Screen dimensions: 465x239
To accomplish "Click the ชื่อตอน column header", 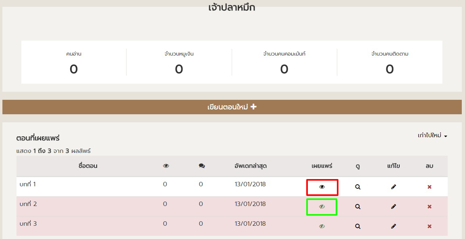I will pos(88,166).
